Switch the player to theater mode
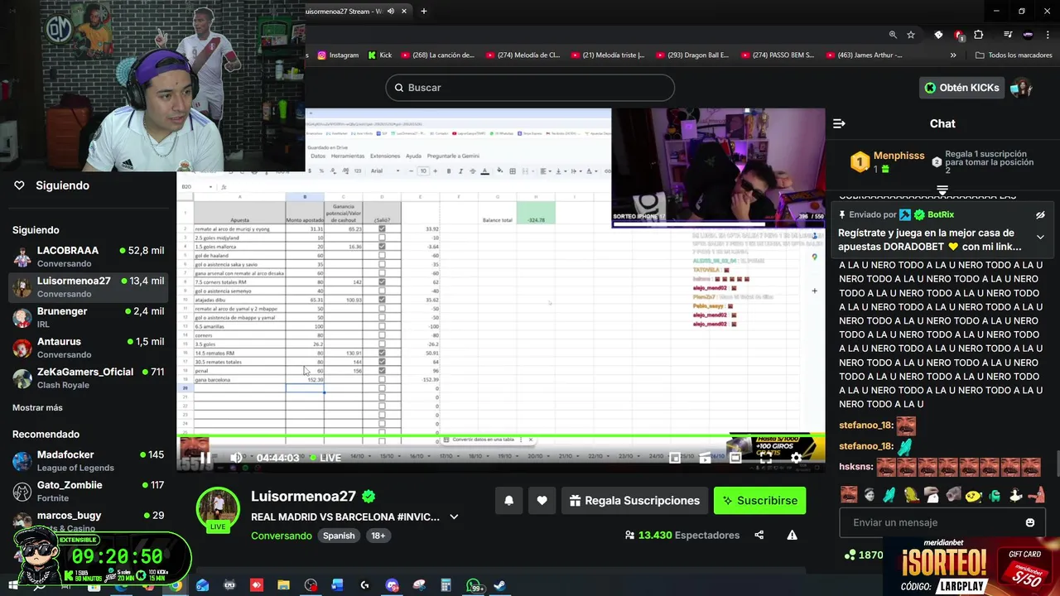The width and height of the screenshot is (1060, 596). click(735, 458)
